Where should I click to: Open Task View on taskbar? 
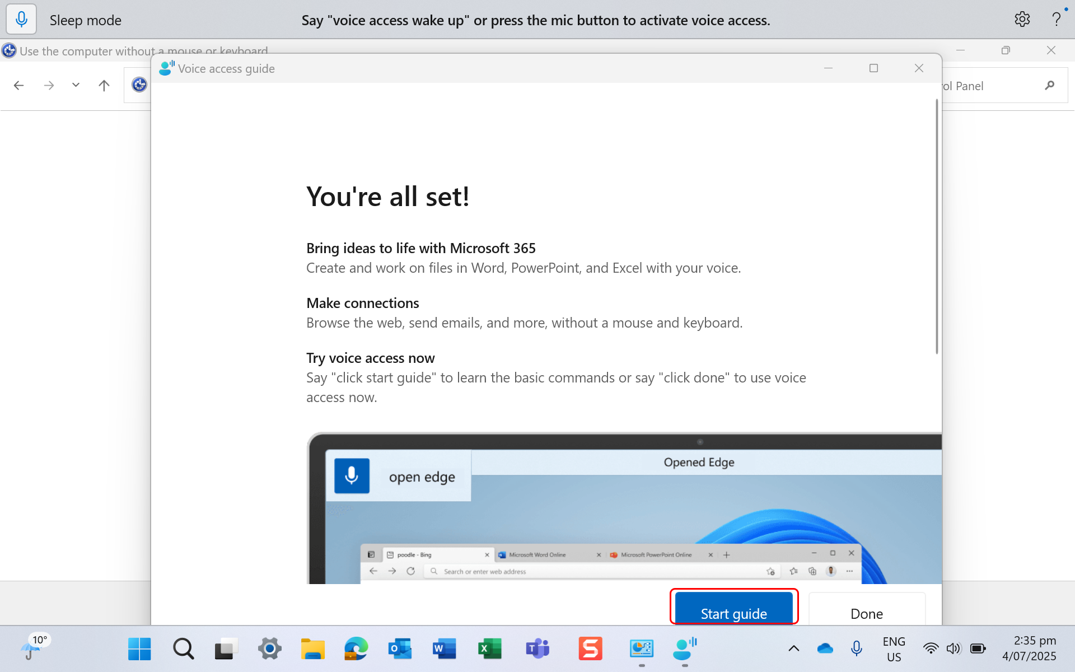226,649
